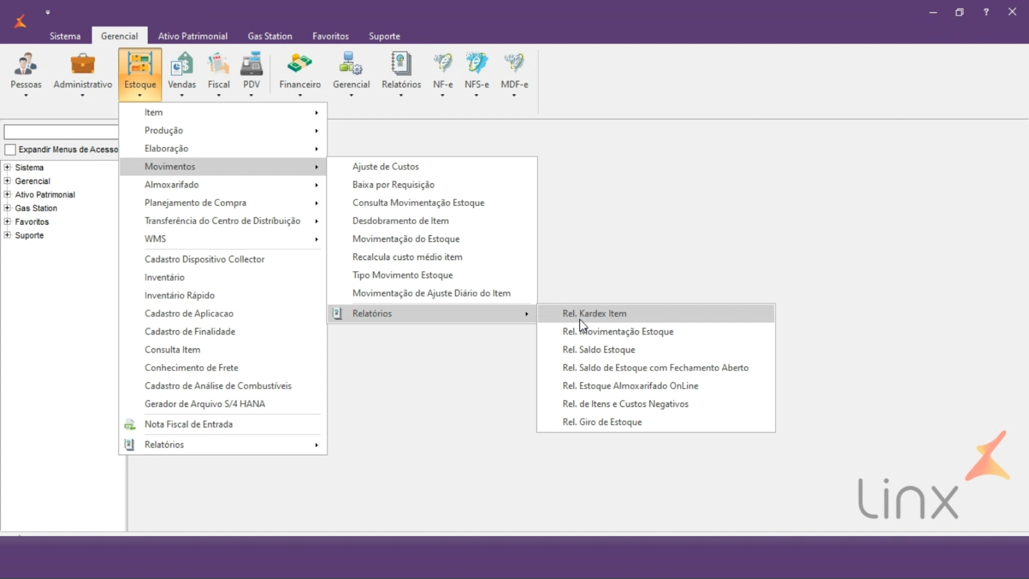This screenshot has height=579, width=1029.
Task: Open Rel. Estoque Almoxarifado OnLine
Action: click(x=656, y=386)
